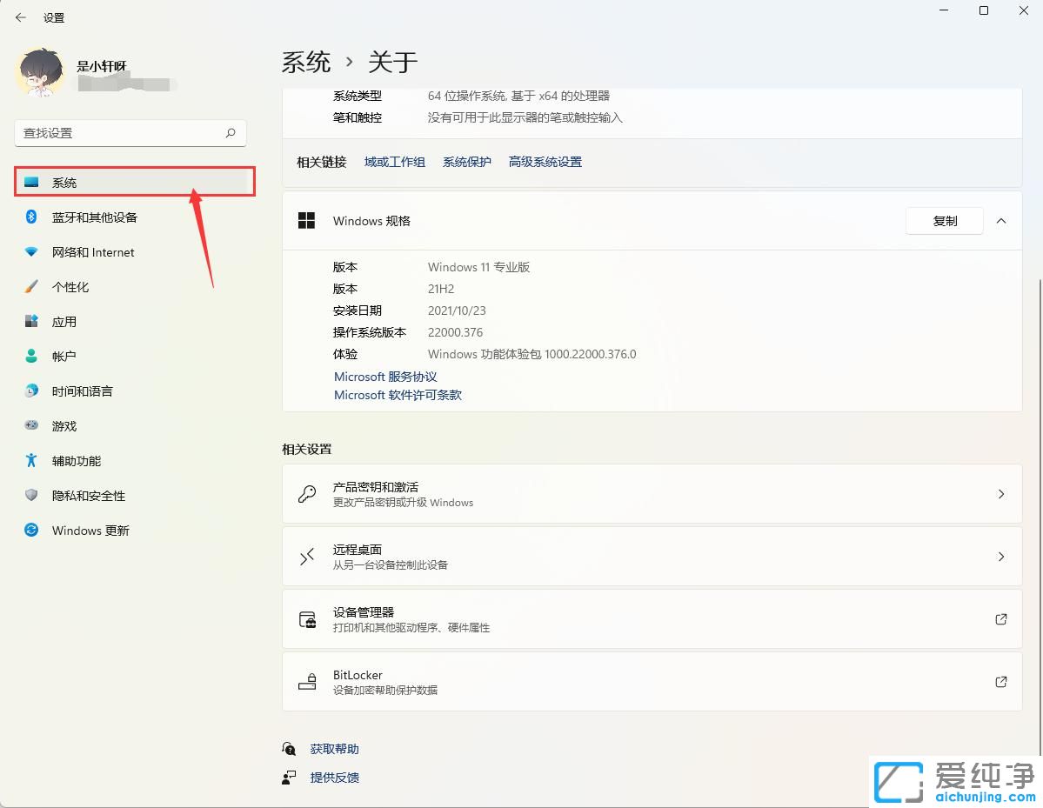
Task: Click the user avatar 是小轩呀
Action: (x=39, y=72)
